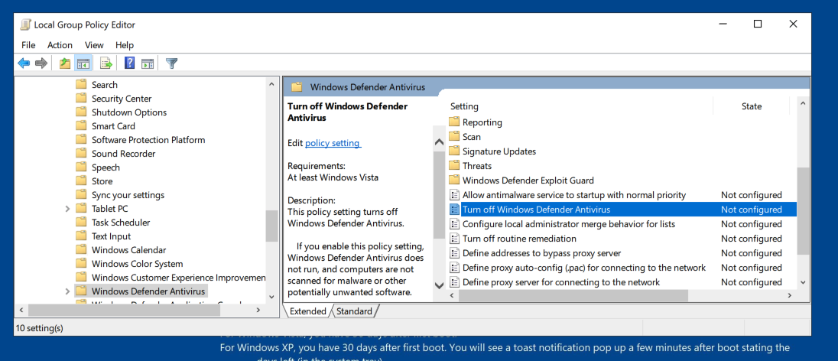Click the 'policy setting' edit link

coord(333,143)
